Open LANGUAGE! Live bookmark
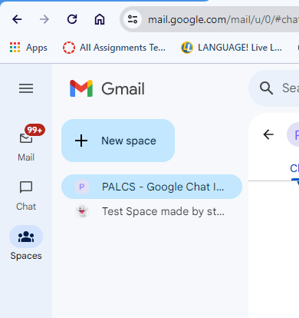 click(x=232, y=48)
